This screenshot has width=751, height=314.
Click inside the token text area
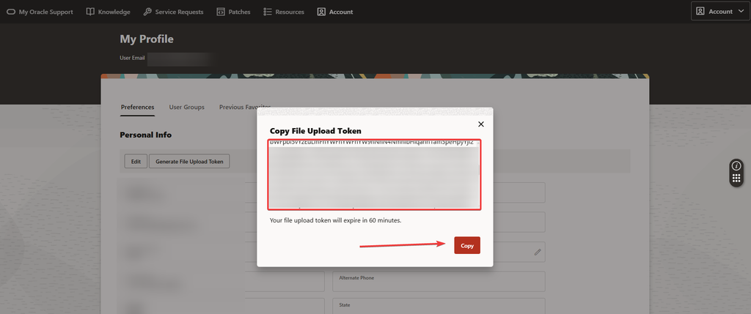(374, 174)
